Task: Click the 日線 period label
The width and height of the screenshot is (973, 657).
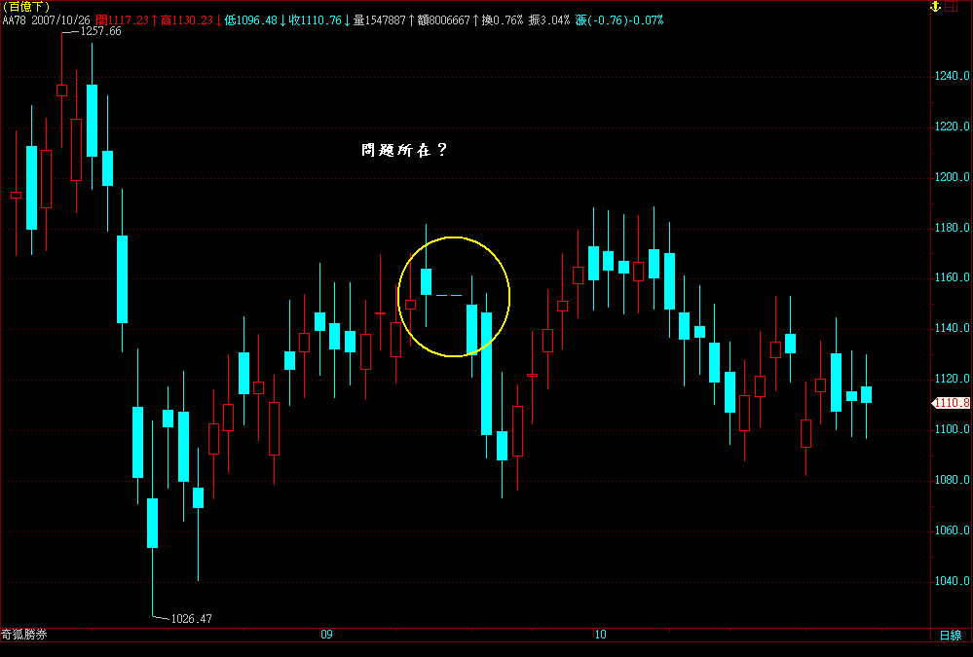Action: [x=950, y=636]
